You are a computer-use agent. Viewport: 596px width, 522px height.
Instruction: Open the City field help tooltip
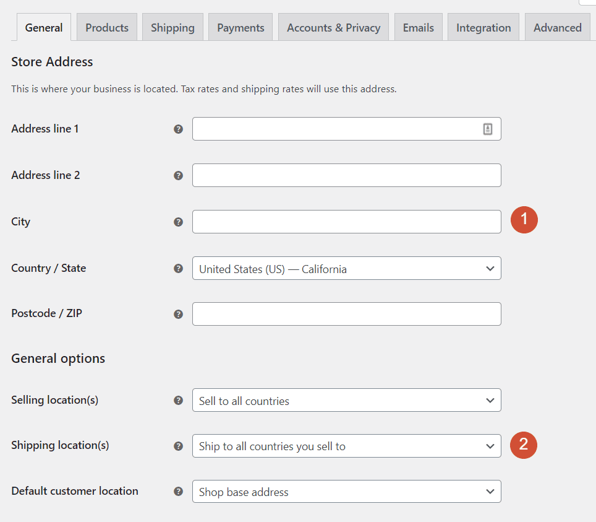[x=178, y=222]
